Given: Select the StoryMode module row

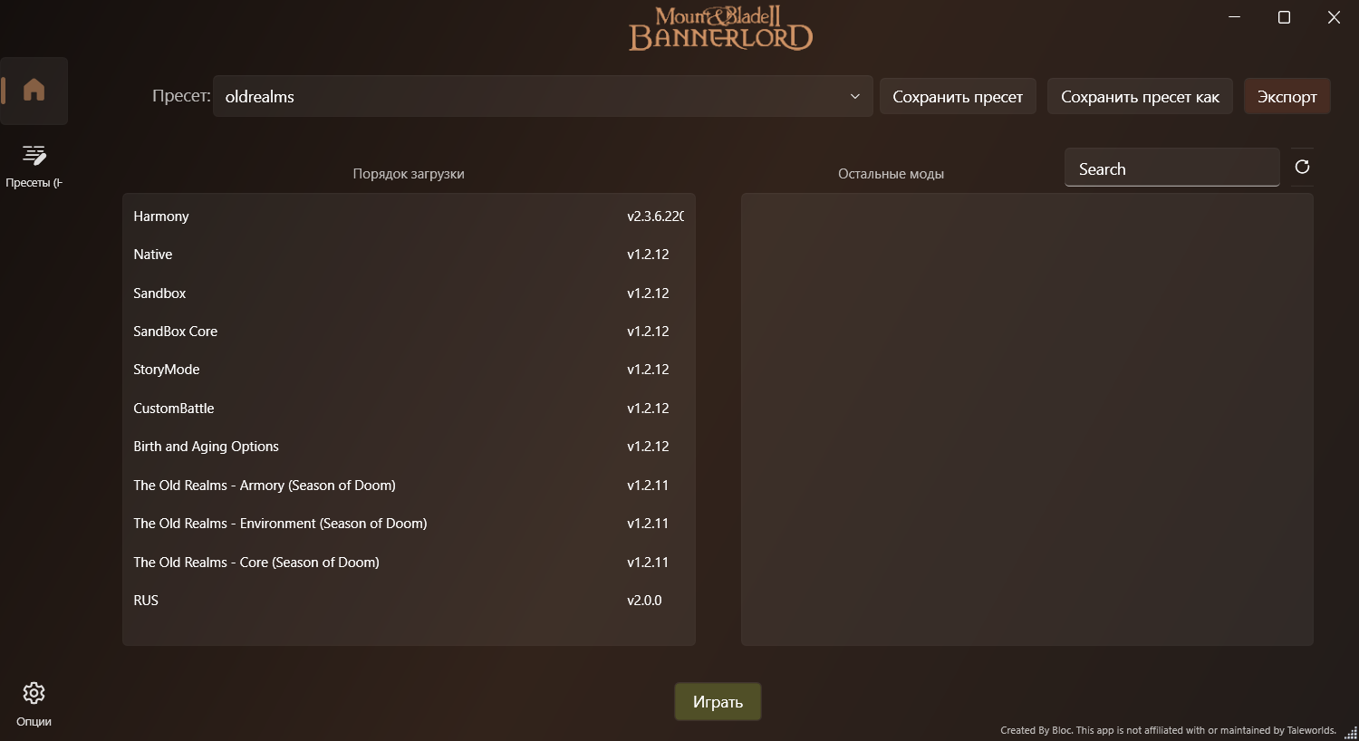Looking at the screenshot, I should tap(409, 370).
